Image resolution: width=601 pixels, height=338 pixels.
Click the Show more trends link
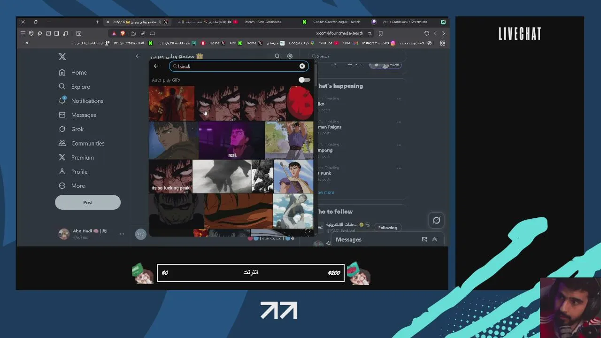coord(325,192)
